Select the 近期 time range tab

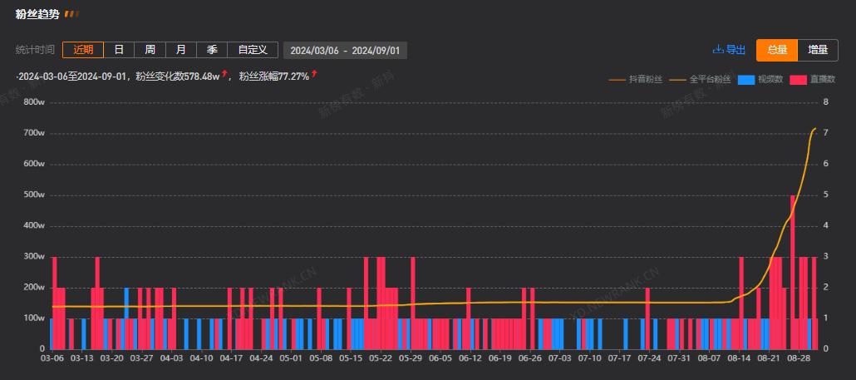(x=83, y=50)
